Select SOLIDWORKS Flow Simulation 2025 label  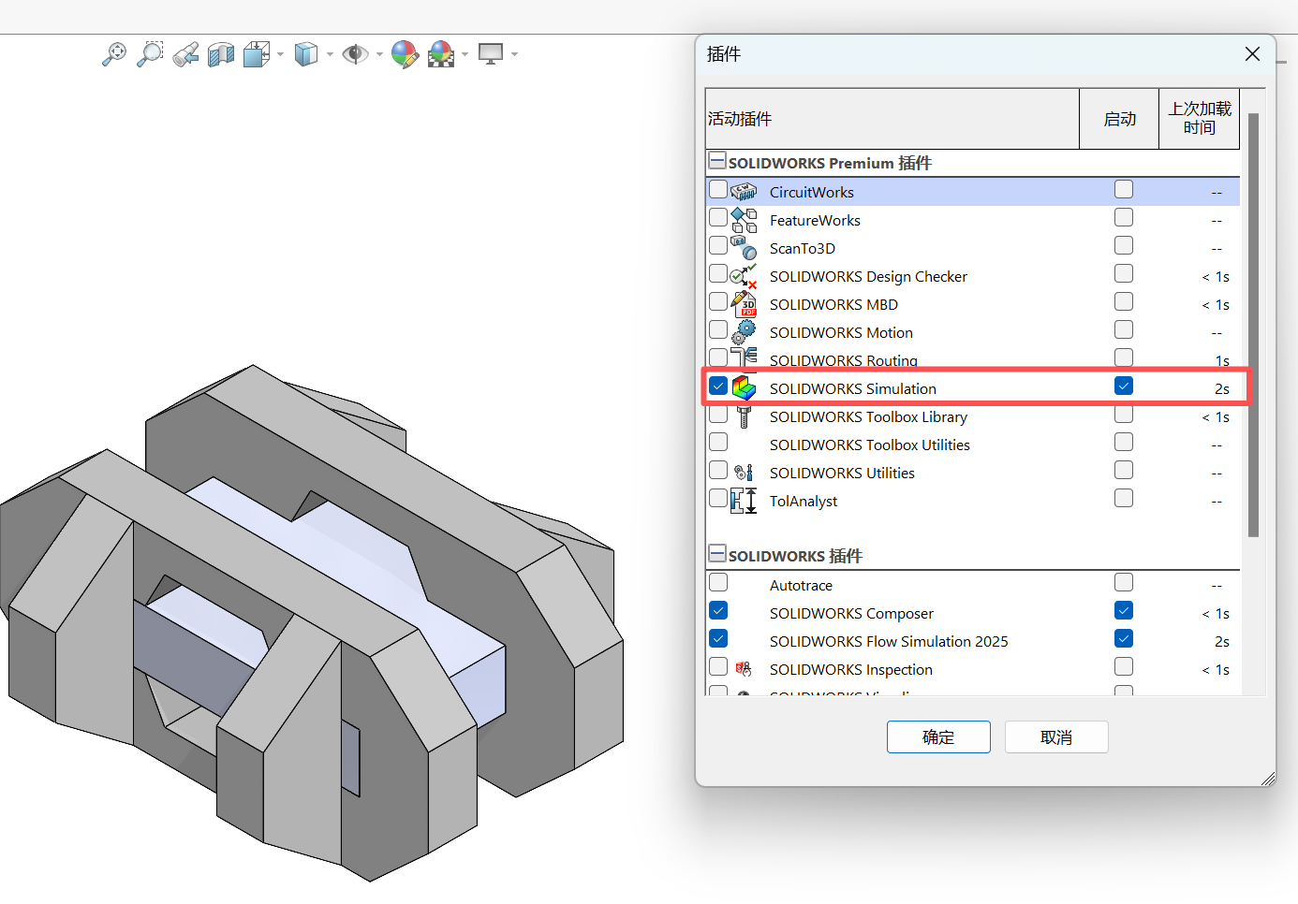pyautogui.click(x=889, y=641)
